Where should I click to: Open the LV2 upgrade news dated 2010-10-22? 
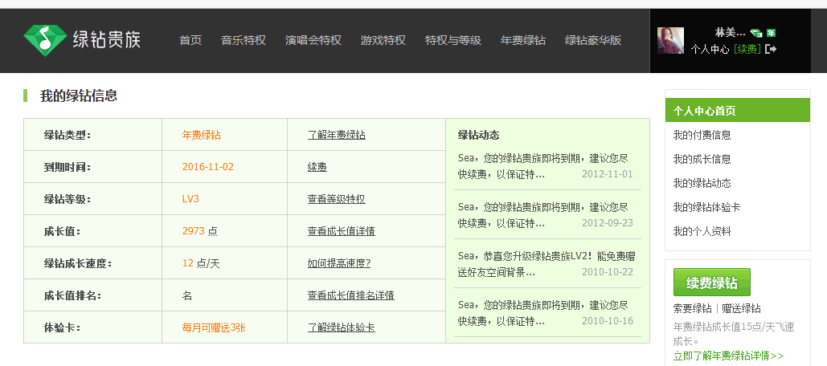[546, 264]
